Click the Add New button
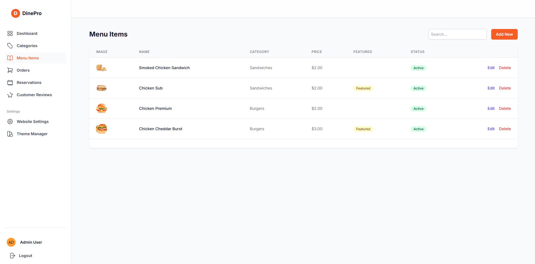 point(504,34)
